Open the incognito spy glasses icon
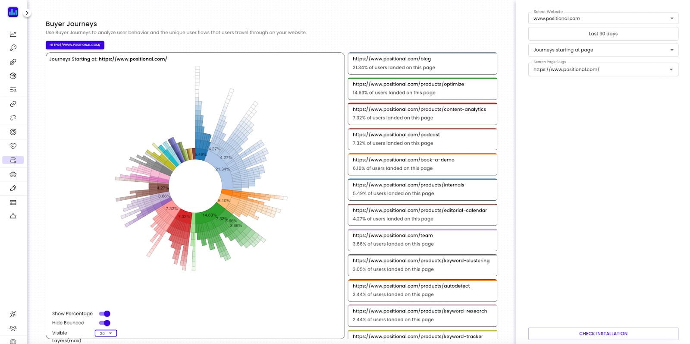 pyautogui.click(x=13, y=174)
